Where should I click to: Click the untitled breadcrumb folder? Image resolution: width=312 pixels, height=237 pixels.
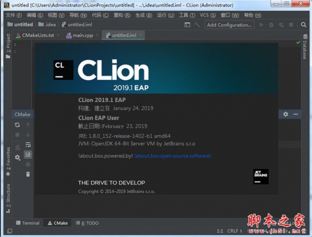click(x=20, y=24)
